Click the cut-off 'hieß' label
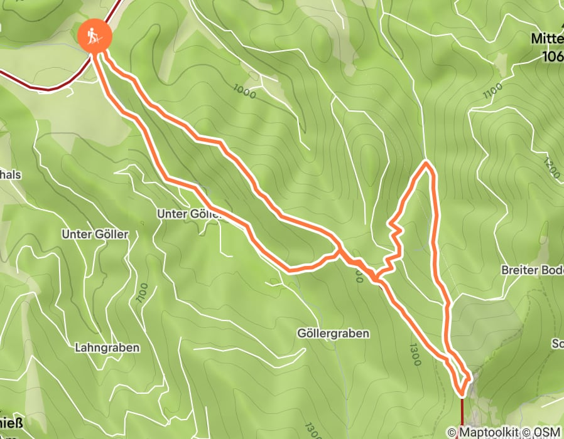The image size is (564, 439). click(x=11, y=423)
